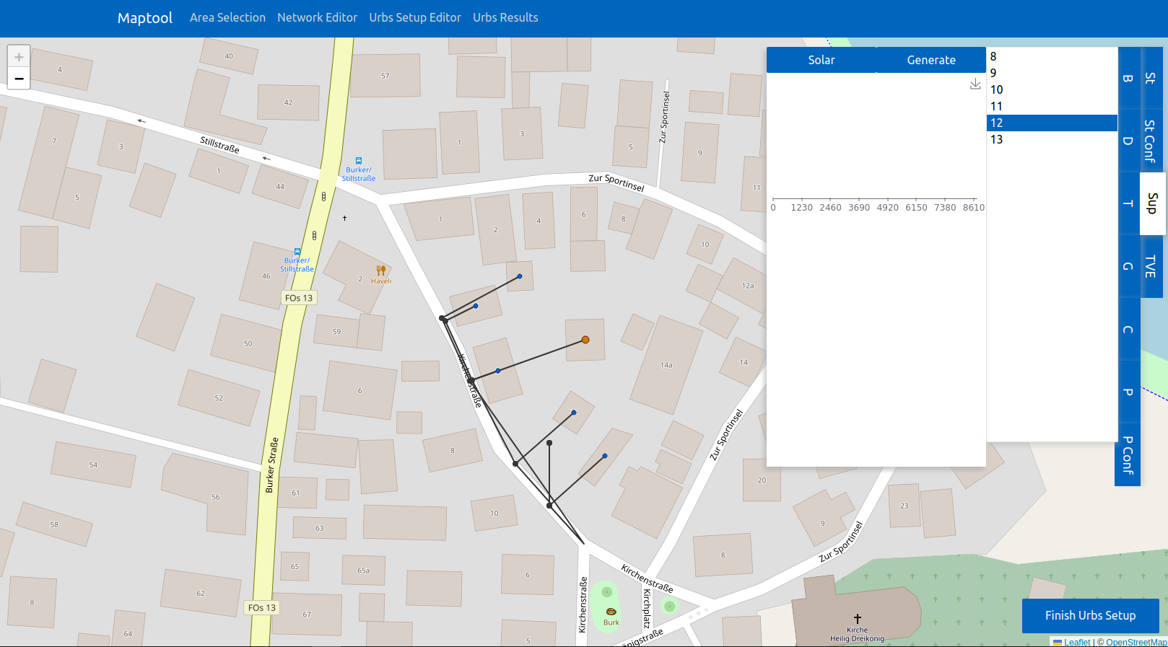Click the blue node near building 4
The width and height of the screenshot is (1168, 647).
pos(519,276)
